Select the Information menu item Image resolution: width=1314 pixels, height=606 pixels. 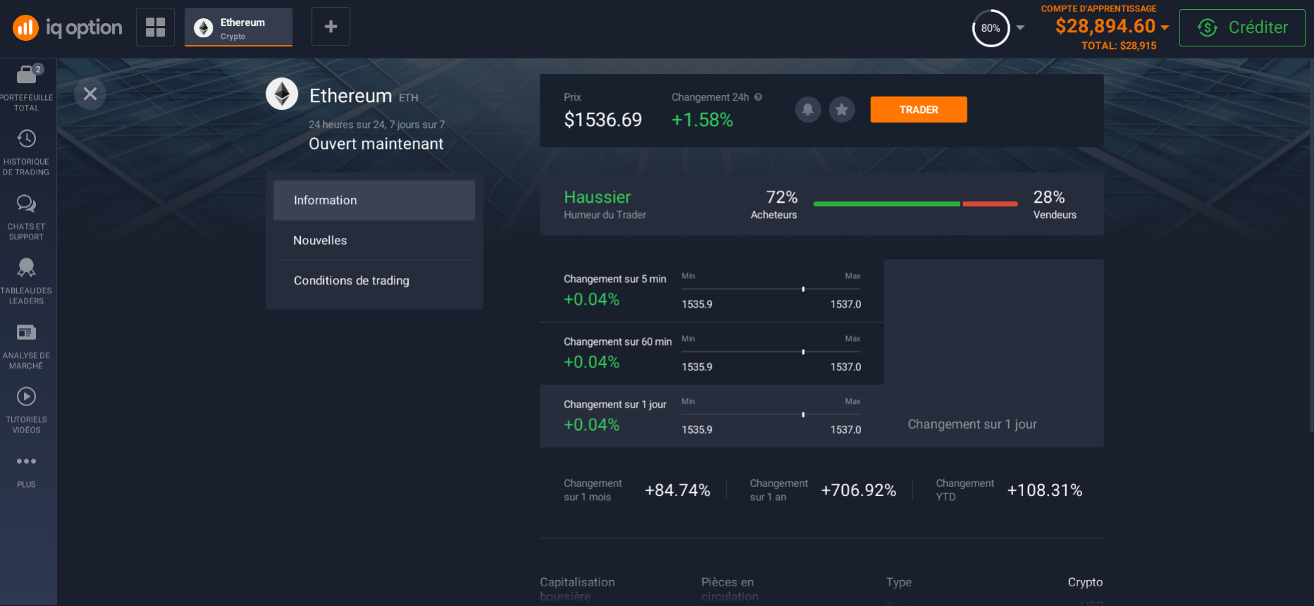(374, 200)
